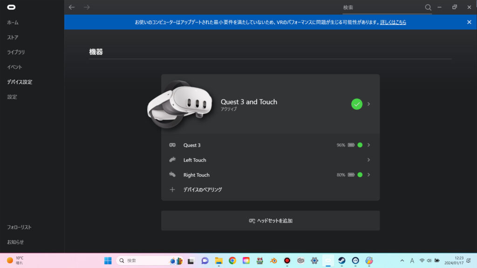The height and width of the screenshot is (268, 477).
Task: Expand the Left Touch row chevron
Action: click(368, 160)
